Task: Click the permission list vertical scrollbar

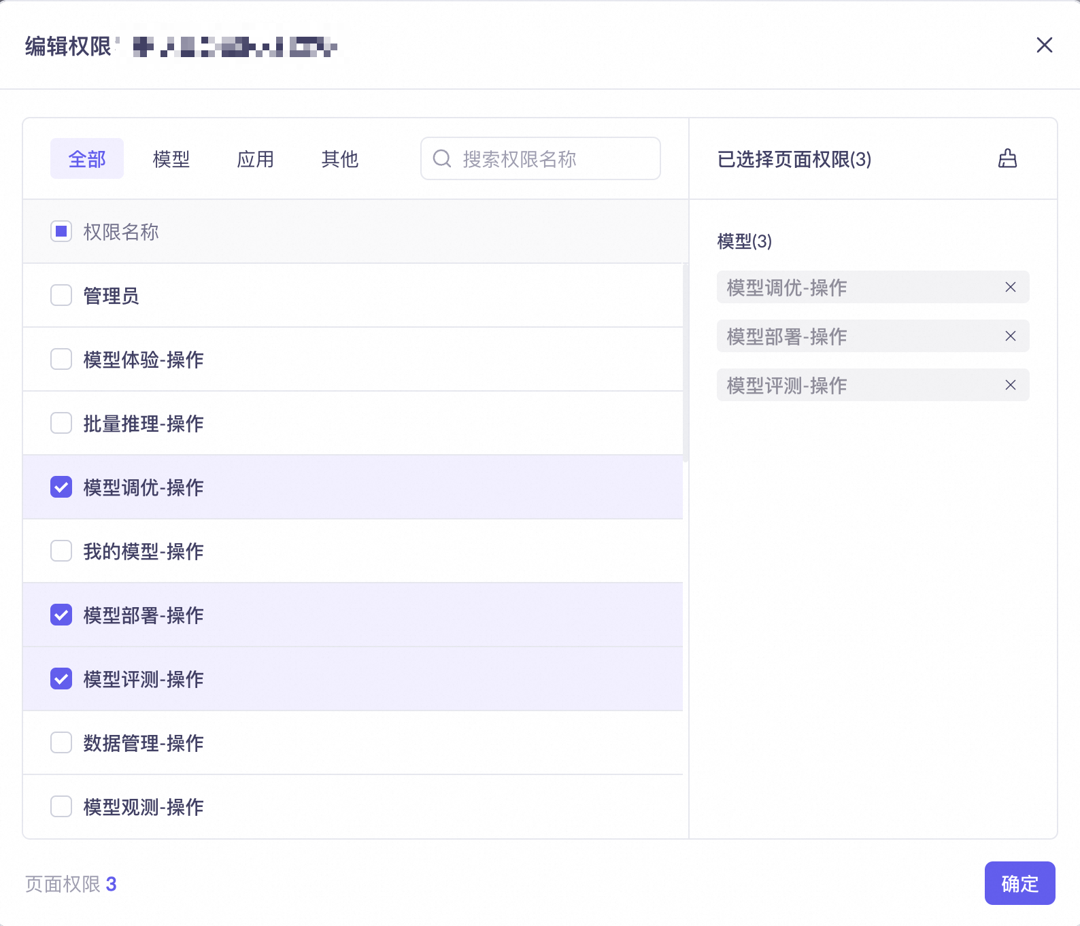Action: pyautogui.click(x=686, y=363)
